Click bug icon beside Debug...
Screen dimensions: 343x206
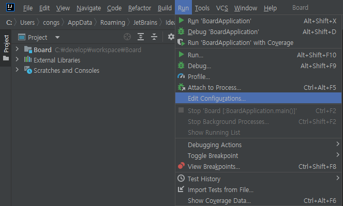pyautogui.click(x=181, y=66)
